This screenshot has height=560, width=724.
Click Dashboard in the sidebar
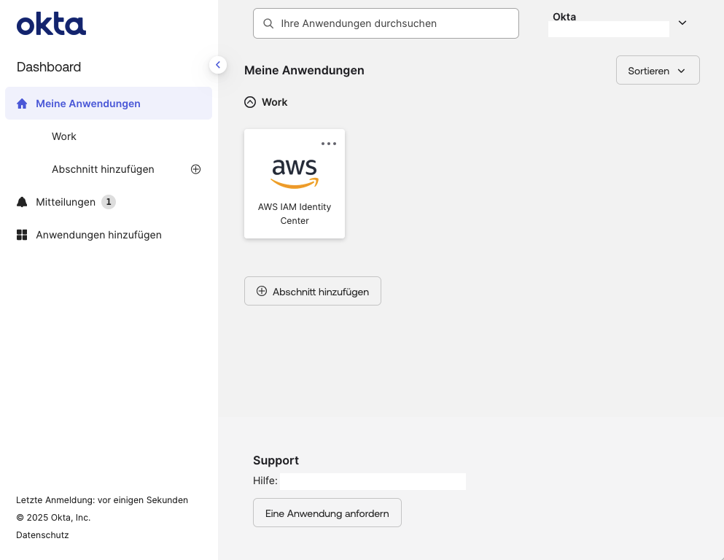point(48,66)
